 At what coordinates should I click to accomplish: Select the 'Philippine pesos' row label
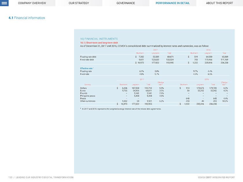click(x=88, y=96)
